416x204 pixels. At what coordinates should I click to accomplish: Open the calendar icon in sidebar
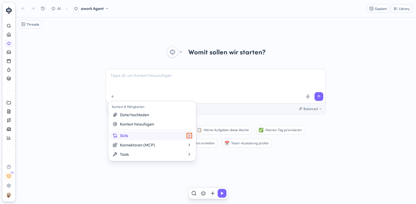click(x=9, y=61)
